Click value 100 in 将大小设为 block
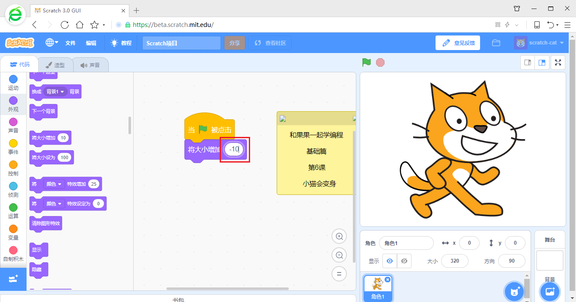576x302 pixels. point(65,157)
